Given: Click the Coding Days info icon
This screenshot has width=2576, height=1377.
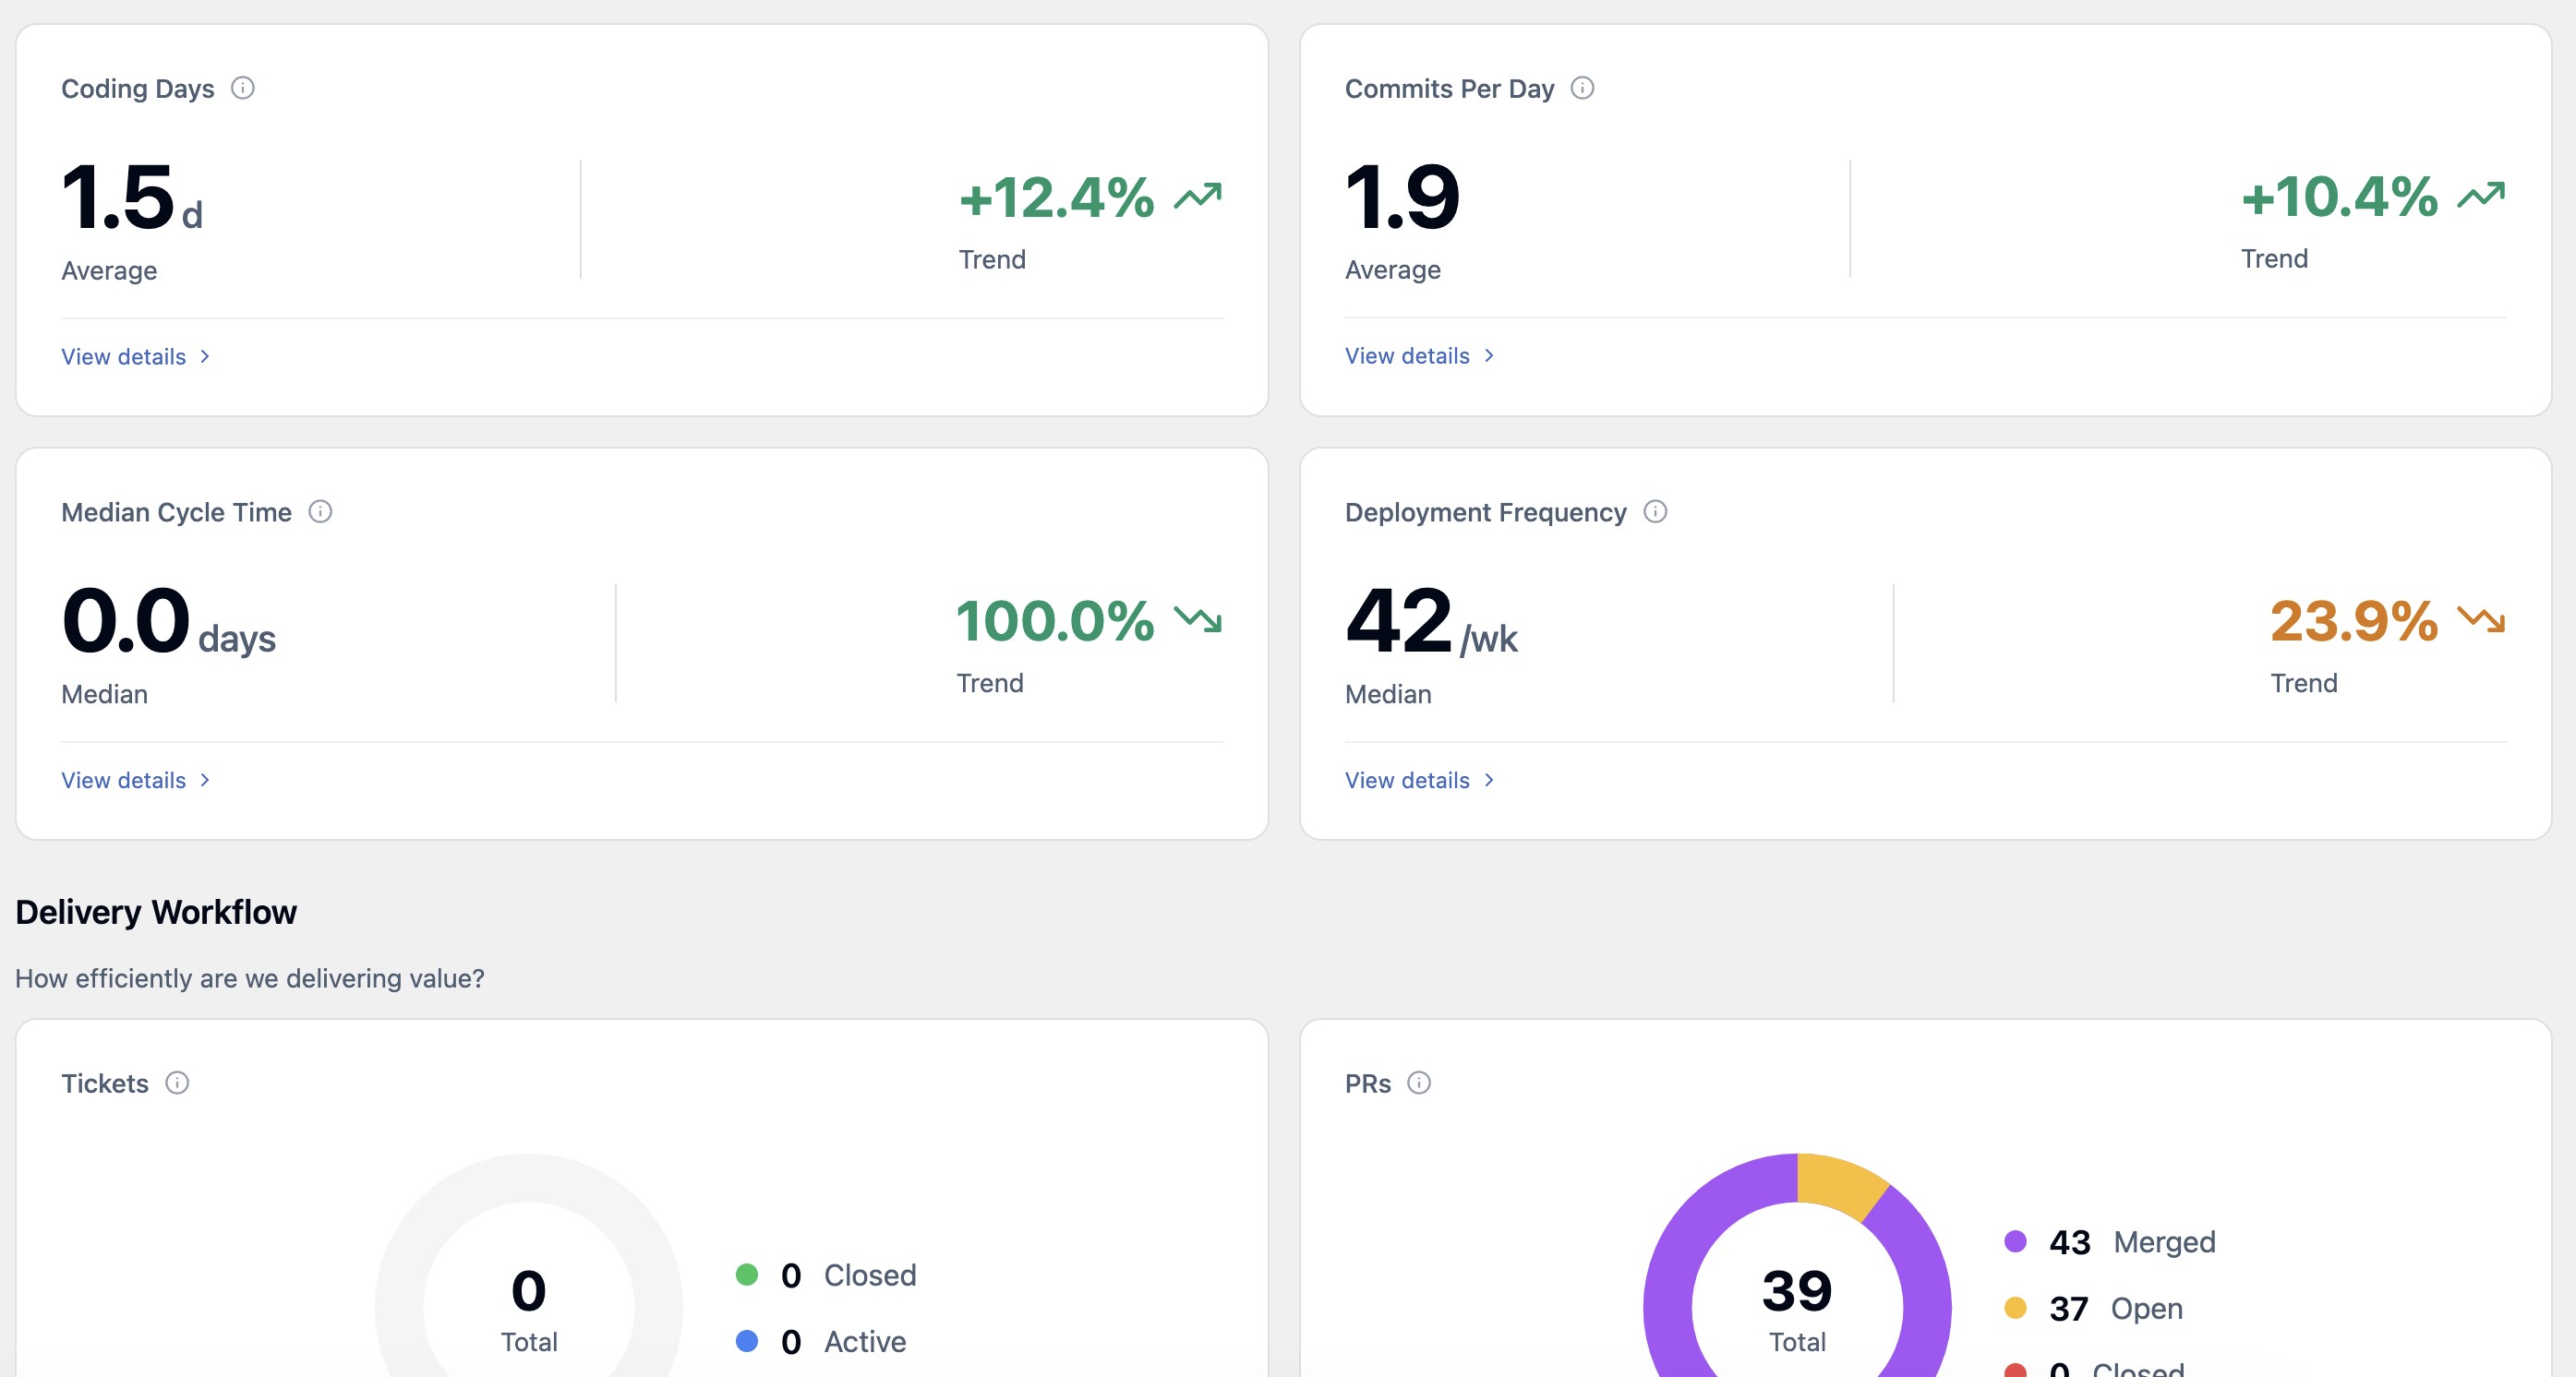Looking at the screenshot, I should 245,88.
